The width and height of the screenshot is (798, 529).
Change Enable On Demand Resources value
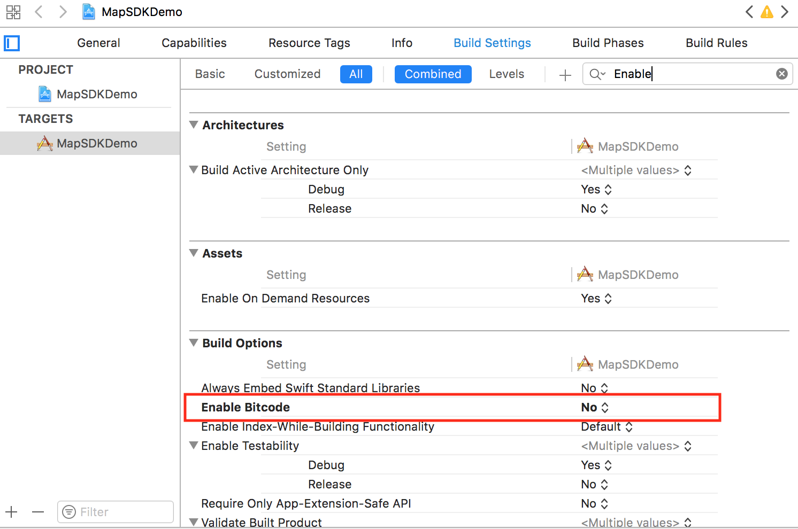click(596, 298)
